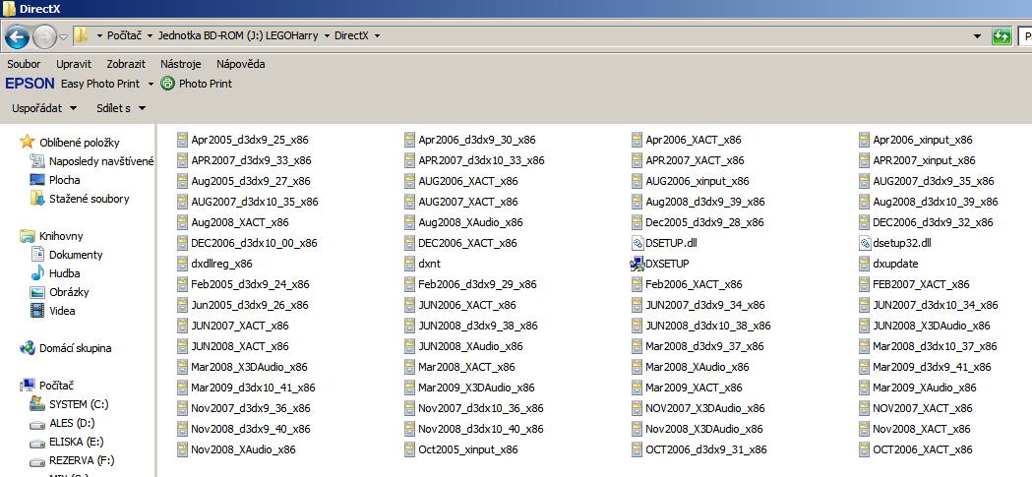Open the Zobrazit menu

[x=126, y=64]
